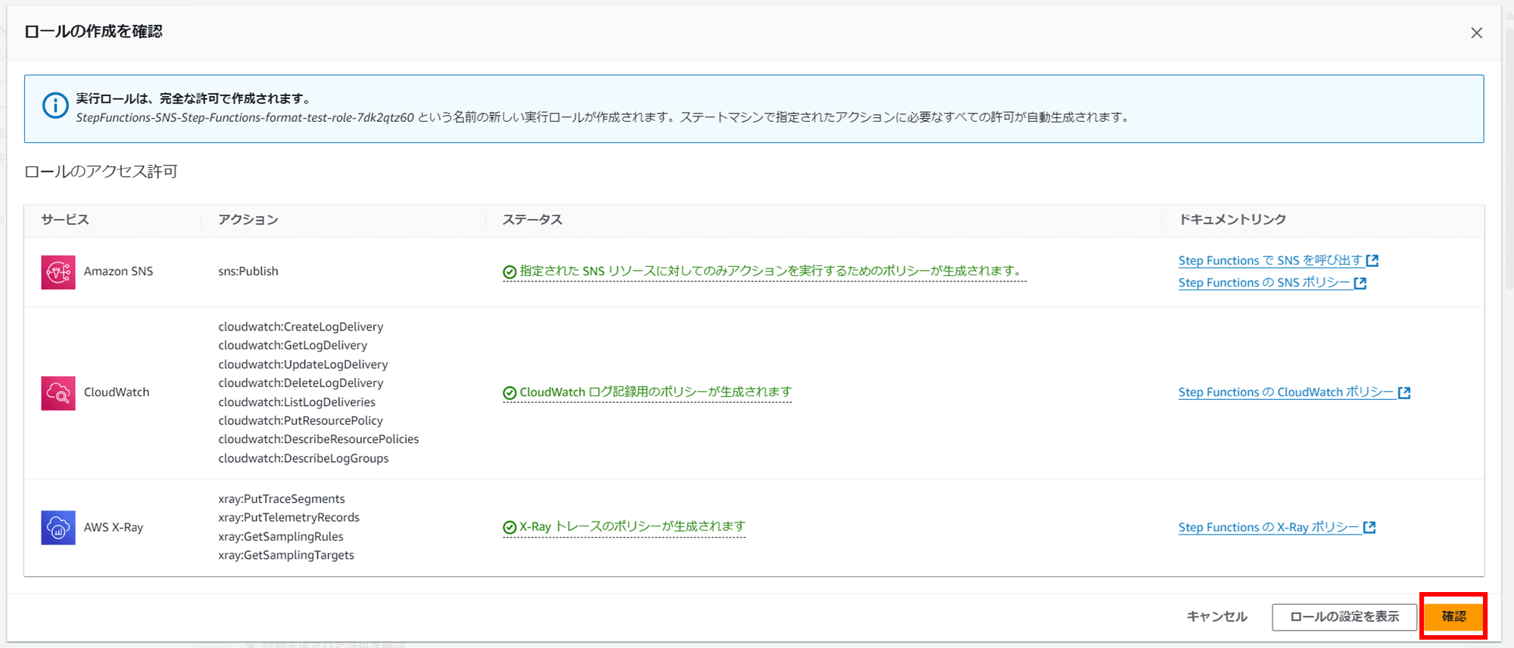Click the info icon in the blue banner
The image size is (1514, 648).
pos(55,106)
